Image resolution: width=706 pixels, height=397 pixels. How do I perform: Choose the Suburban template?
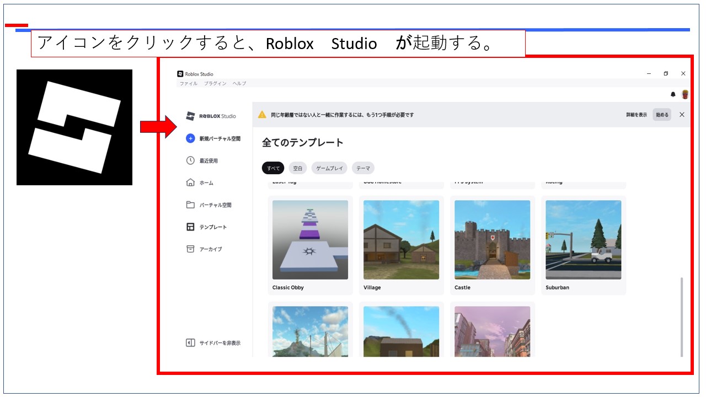tap(584, 245)
